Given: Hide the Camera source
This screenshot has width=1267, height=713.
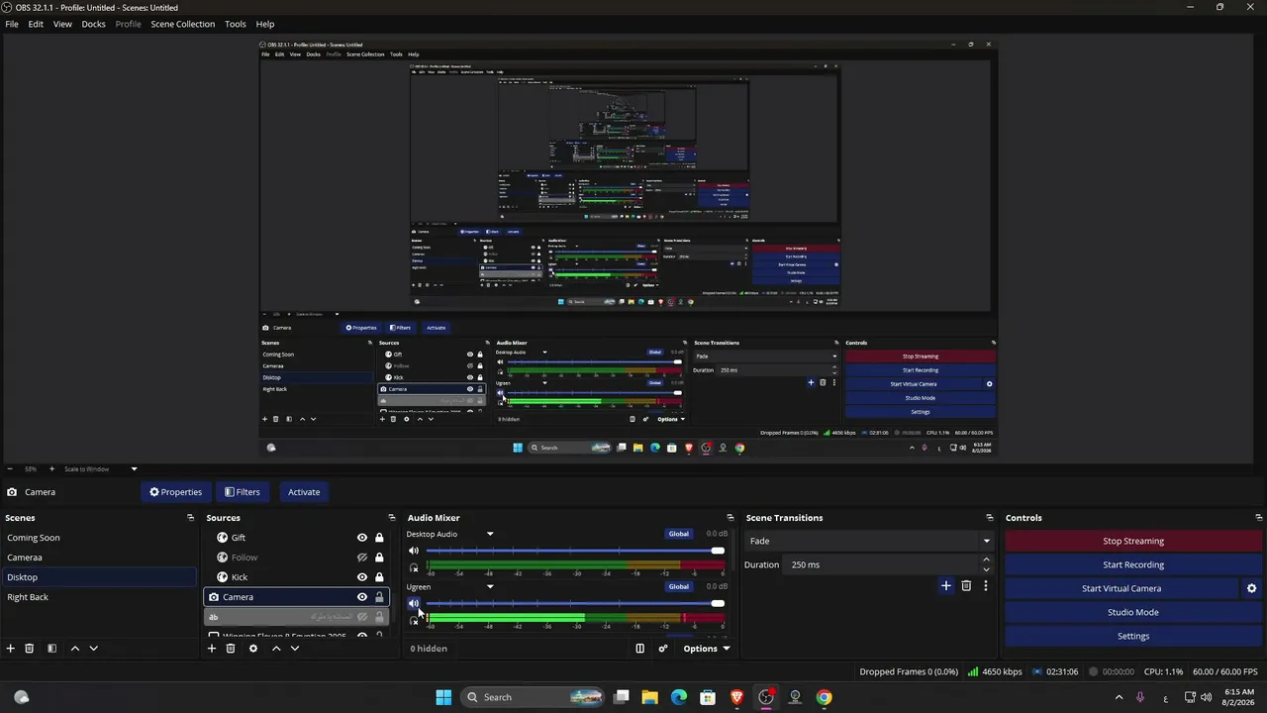Looking at the screenshot, I should pos(362,597).
